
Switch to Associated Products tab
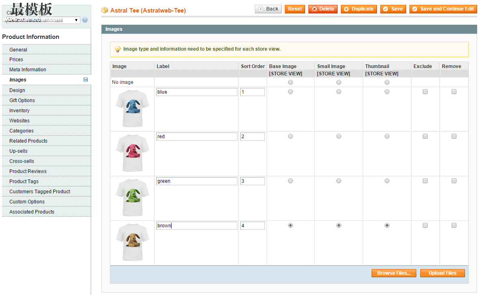tap(32, 212)
